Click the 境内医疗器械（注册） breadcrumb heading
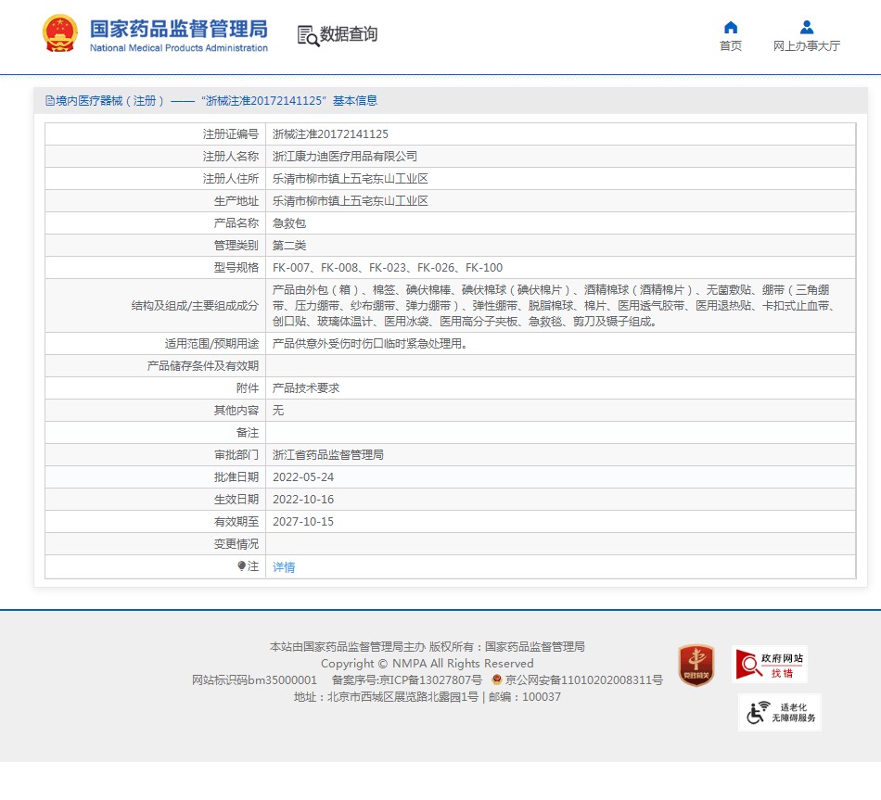 point(109,100)
